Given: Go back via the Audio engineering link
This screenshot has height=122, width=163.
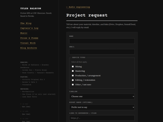Looking at the screenshot, I should coord(78,7).
